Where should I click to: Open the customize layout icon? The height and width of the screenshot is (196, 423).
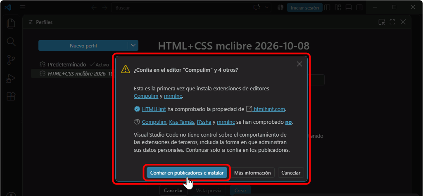pos(338,7)
